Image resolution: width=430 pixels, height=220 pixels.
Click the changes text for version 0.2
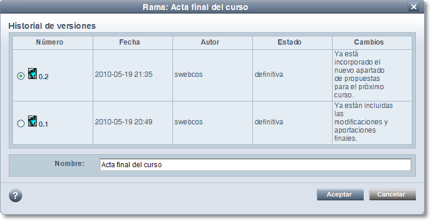[x=359, y=75]
